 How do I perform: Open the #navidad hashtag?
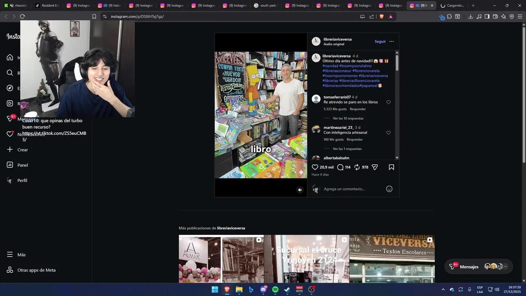click(330, 66)
